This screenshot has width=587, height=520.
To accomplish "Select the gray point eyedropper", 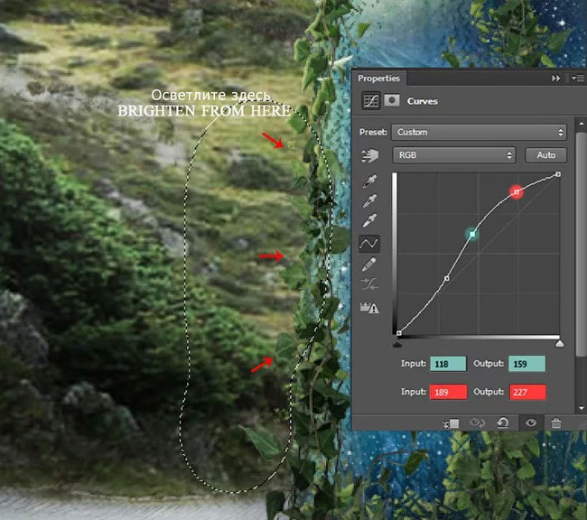I will tap(369, 201).
